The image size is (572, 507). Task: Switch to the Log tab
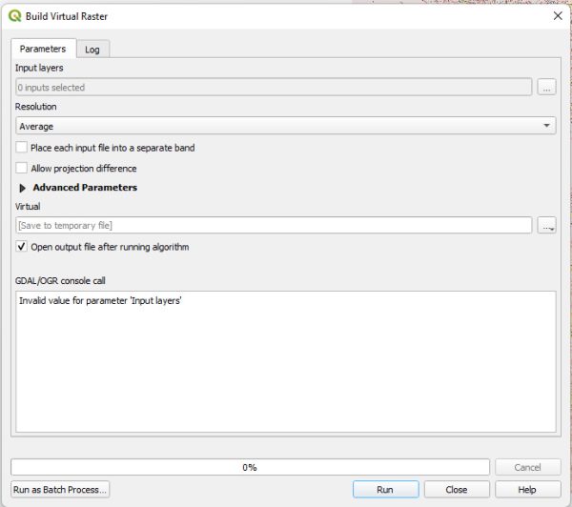coord(92,50)
